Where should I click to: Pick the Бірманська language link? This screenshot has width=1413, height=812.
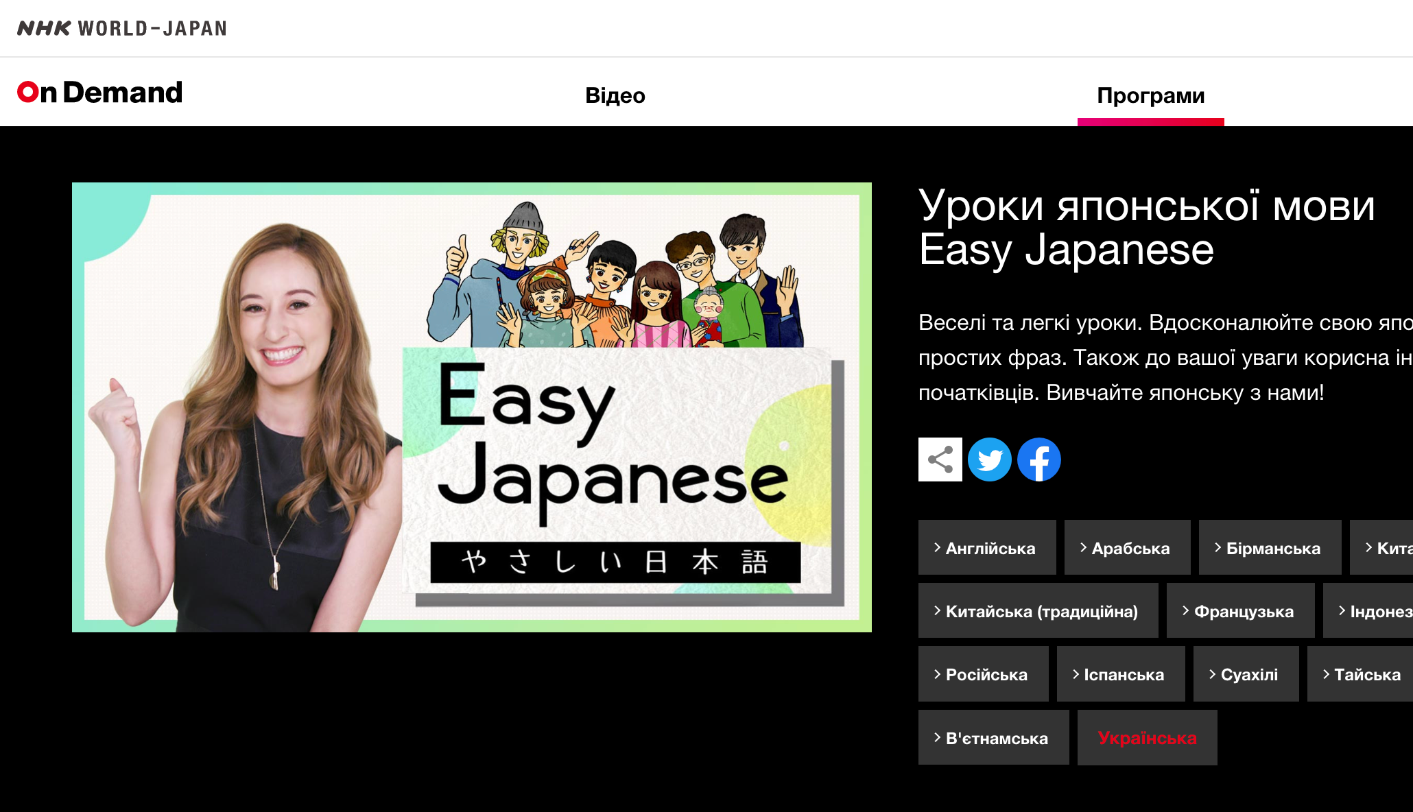(1269, 548)
